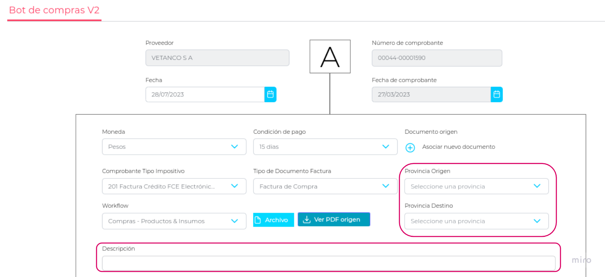Click the Fecha date input field
This screenshot has width=605, height=277.
[x=205, y=95]
